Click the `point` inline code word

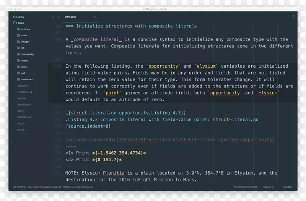click(112, 93)
